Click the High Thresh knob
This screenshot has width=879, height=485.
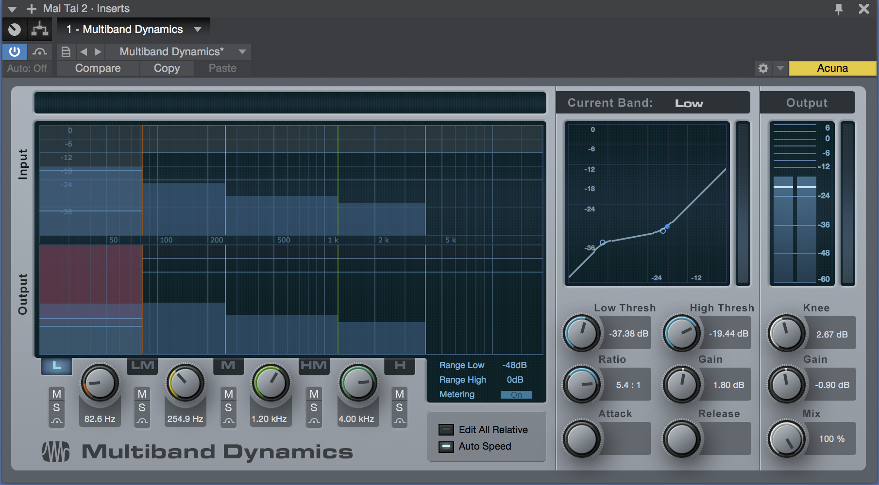click(682, 333)
